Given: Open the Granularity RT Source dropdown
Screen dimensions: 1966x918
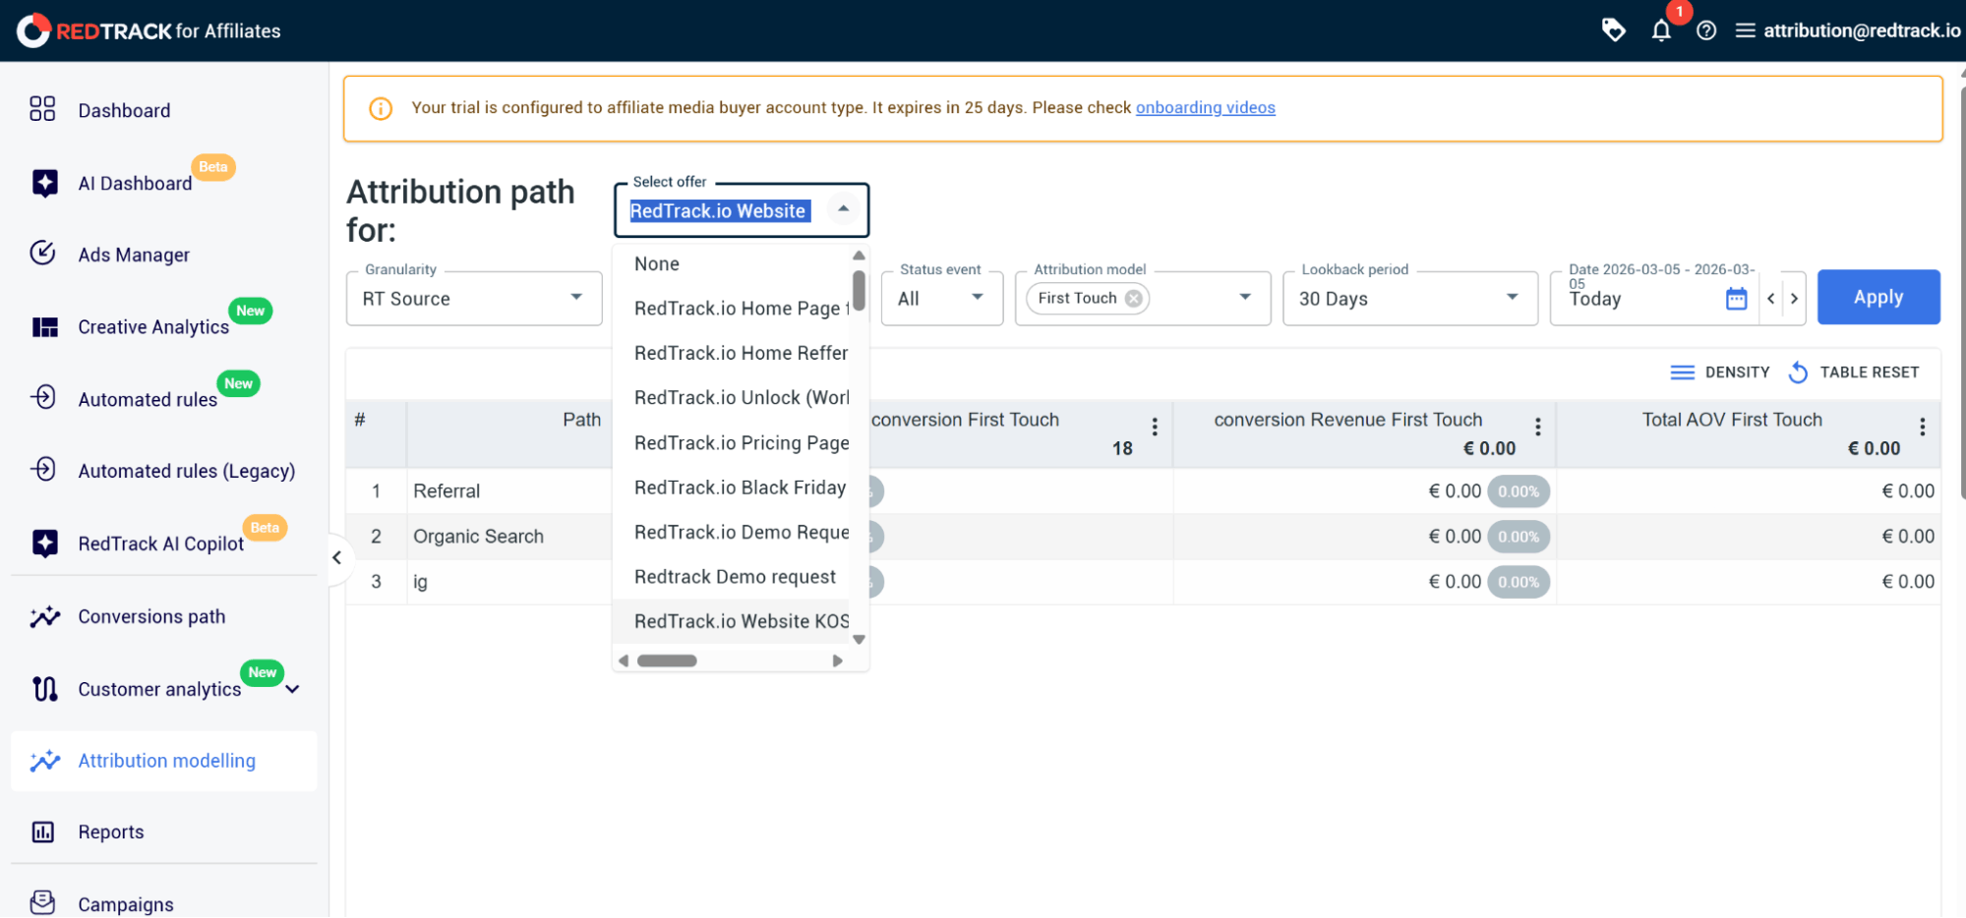Looking at the screenshot, I should (x=474, y=299).
